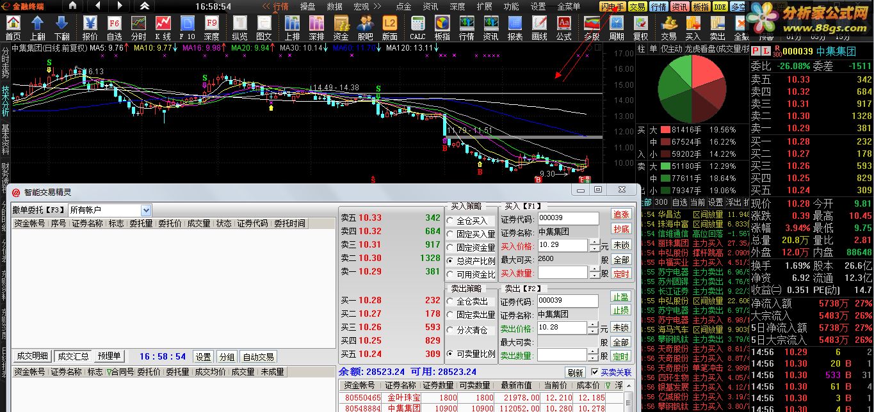
Task: Click the 止盈 take-profit button
Action: pyautogui.click(x=621, y=297)
